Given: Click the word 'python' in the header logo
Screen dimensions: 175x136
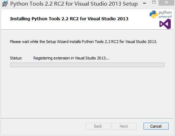Looking at the screenshot, I should [x=165, y=13].
